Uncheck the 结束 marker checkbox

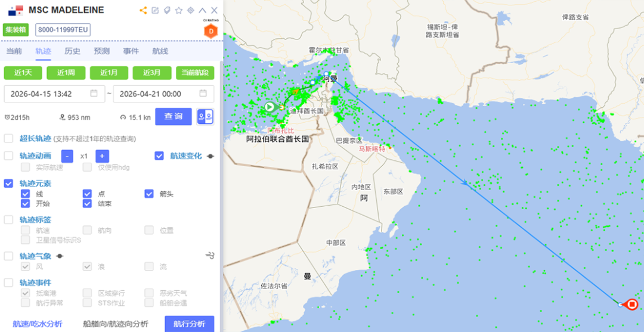pos(87,203)
